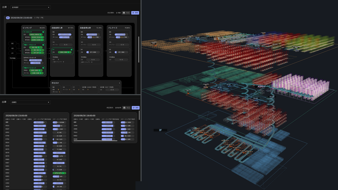Select store row 0022
Screen dimensions: 338x190
point(36,125)
